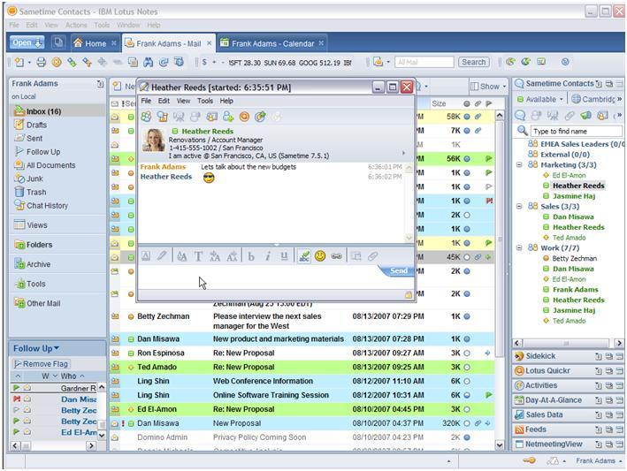Open the Sales Data panel
Image resolution: width=627 pixels, height=471 pixels.
coord(544,414)
